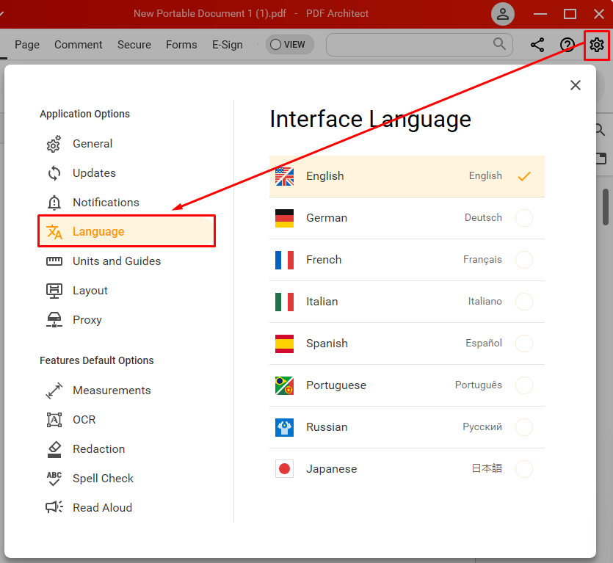
Task: Click the native name "Deutsch"
Action: click(483, 217)
